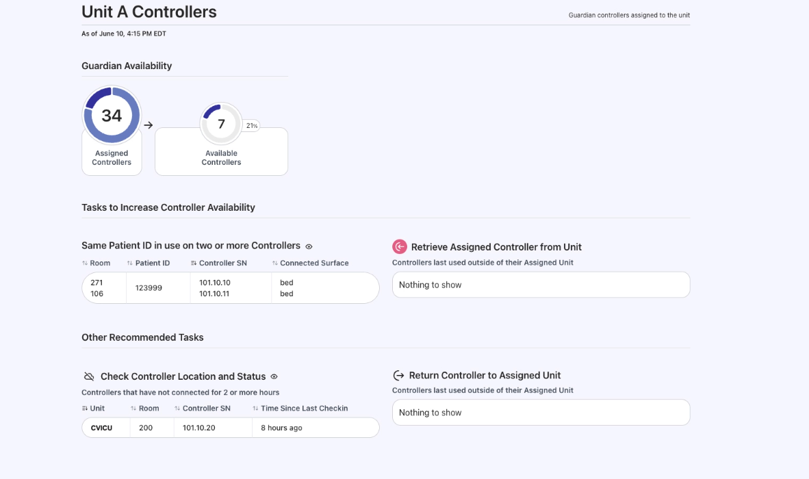Viewport: 809px width, 479px height.
Task: Sort by Connected Surface column icon
Action: click(274, 263)
